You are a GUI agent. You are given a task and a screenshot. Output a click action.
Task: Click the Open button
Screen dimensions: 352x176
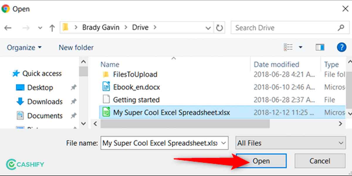point(261,161)
